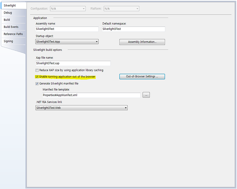Click the 'Default namespace:' label
The width and height of the screenshot is (237, 189).
click(x=114, y=24)
